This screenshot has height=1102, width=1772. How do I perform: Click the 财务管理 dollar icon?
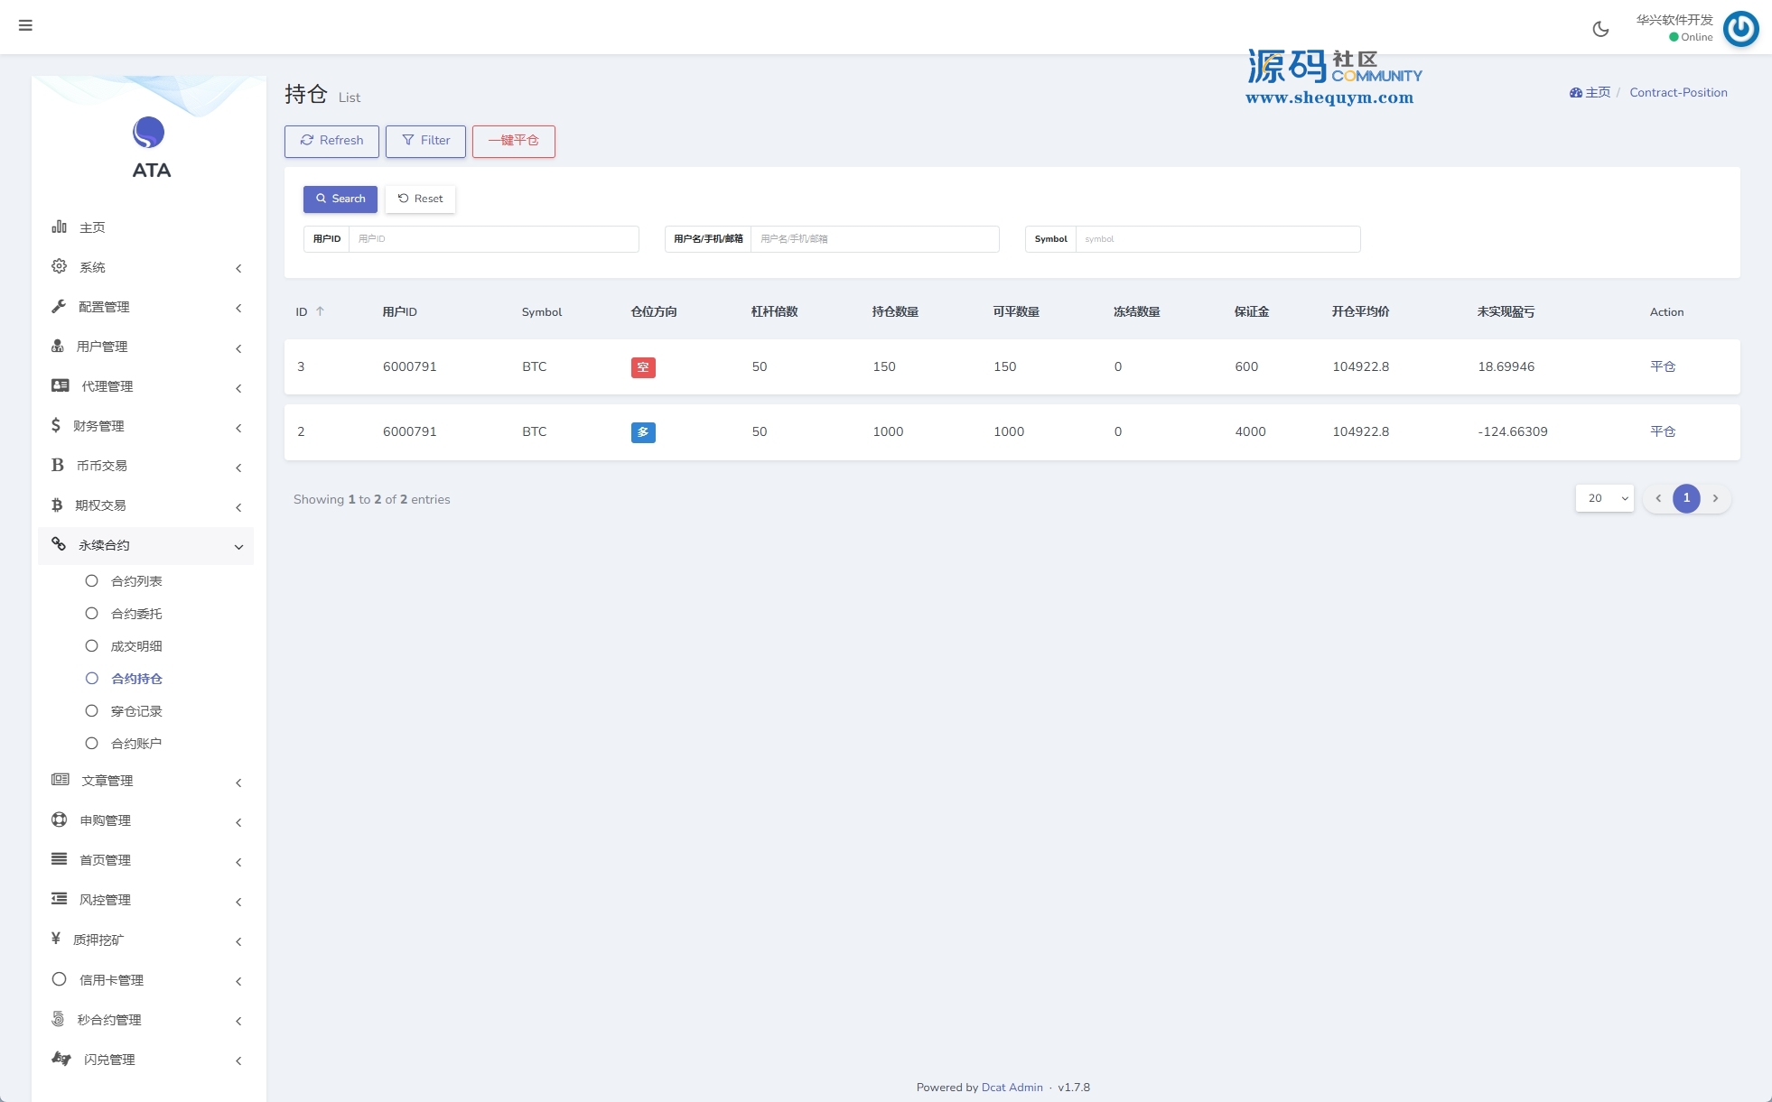[56, 425]
